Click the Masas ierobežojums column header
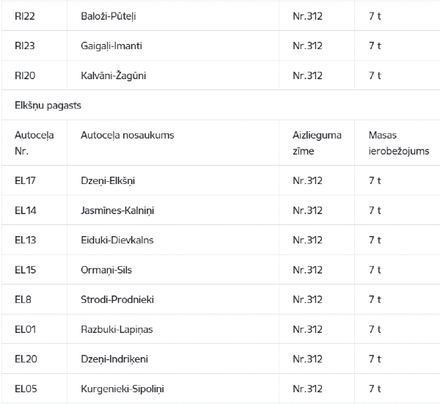This screenshot has height=404, width=440. [399, 143]
